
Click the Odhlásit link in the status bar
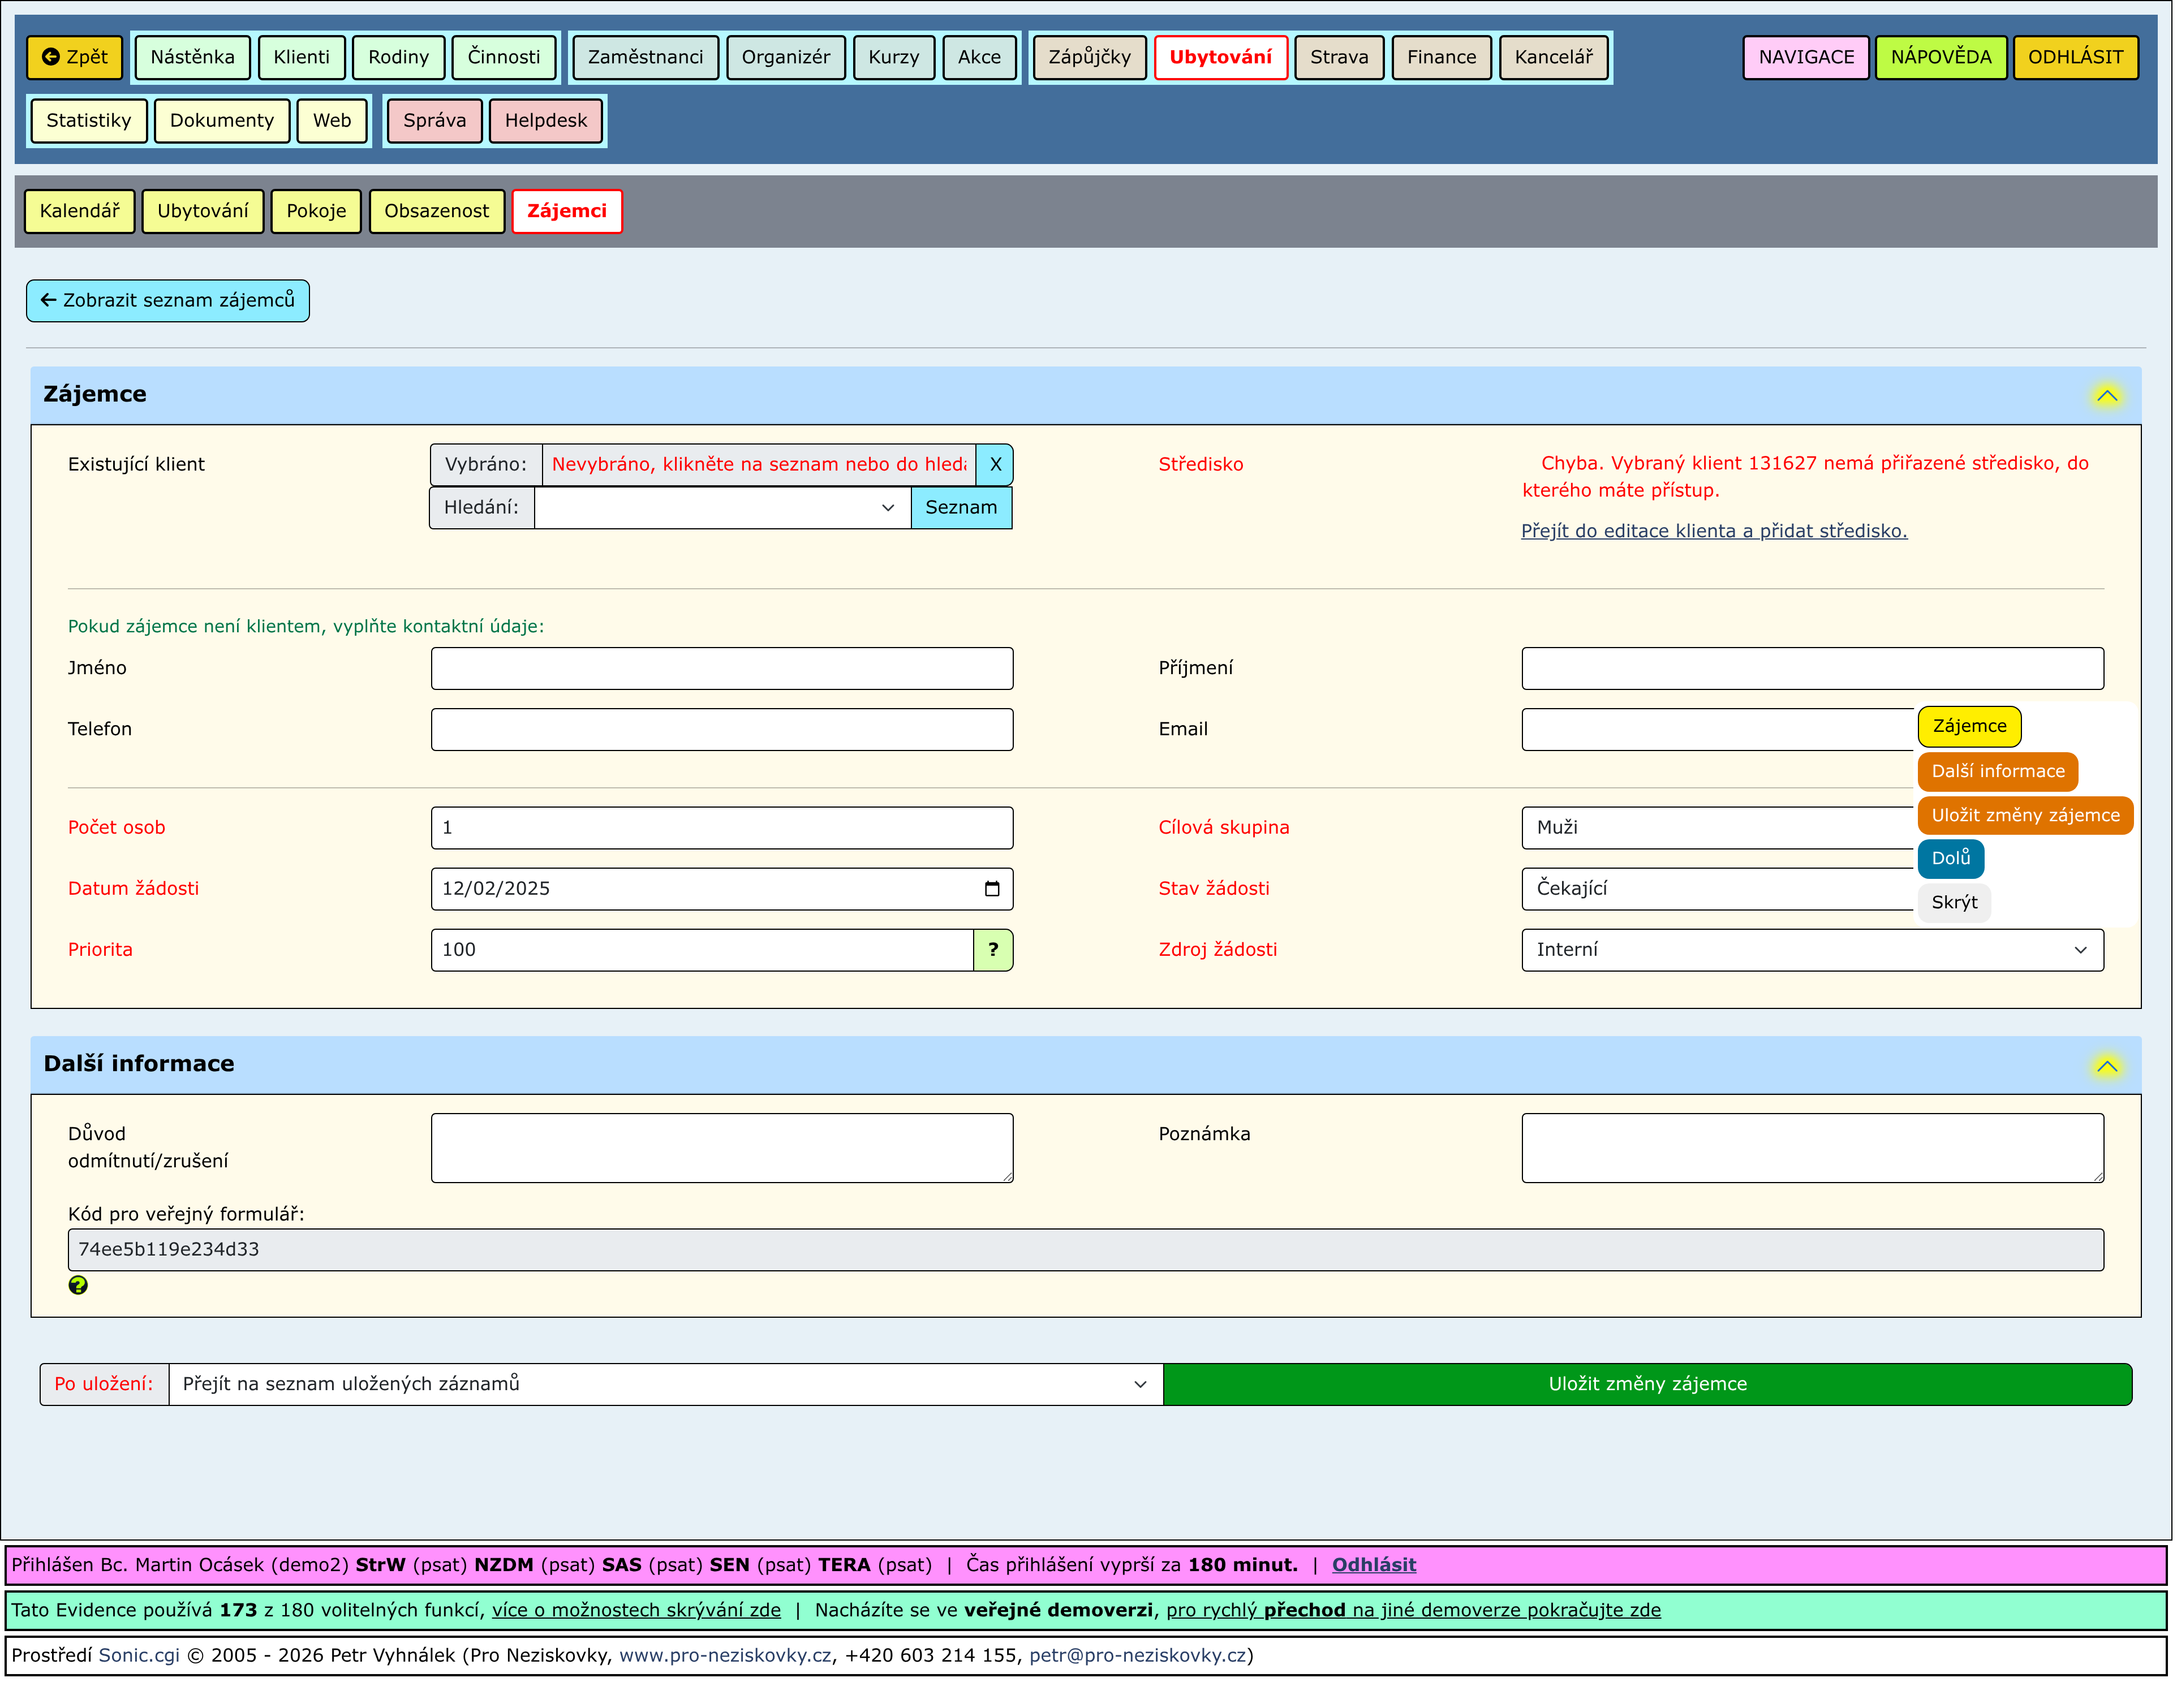tap(1375, 1566)
